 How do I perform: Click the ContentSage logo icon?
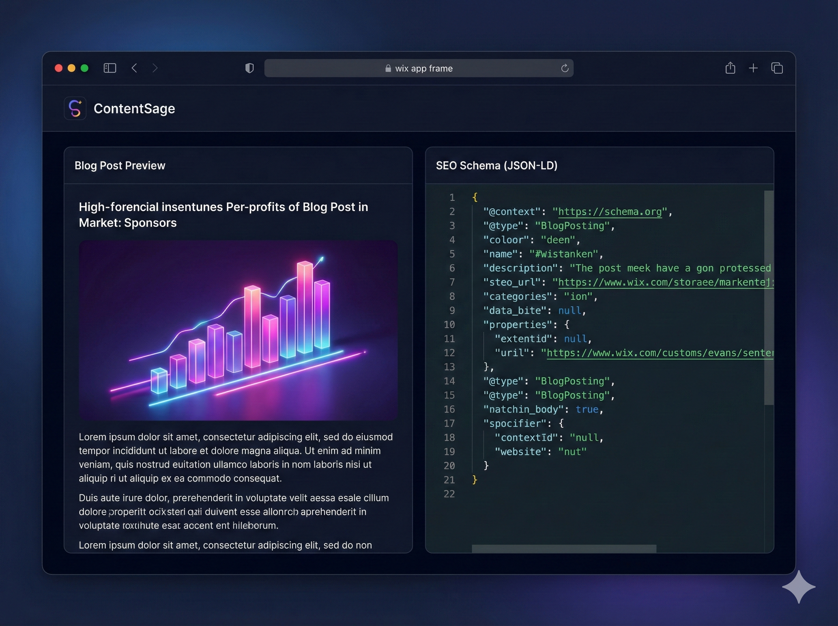pos(75,108)
